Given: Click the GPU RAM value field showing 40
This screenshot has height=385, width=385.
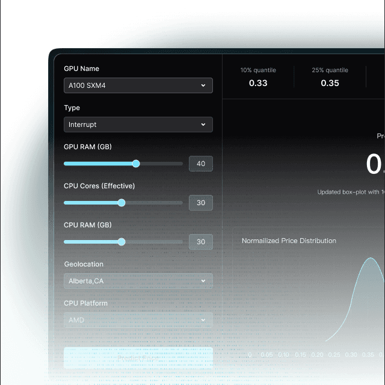Looking at the screenshot, I should [x=201, y=164].
